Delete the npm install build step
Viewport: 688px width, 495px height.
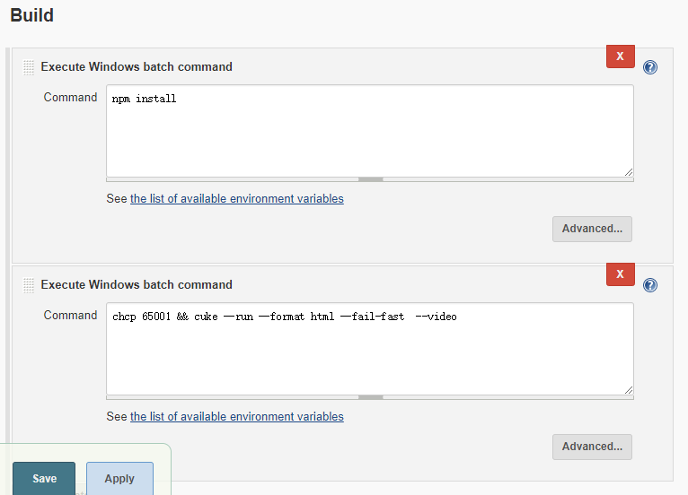pyautogui.click(x=620, y=56)
